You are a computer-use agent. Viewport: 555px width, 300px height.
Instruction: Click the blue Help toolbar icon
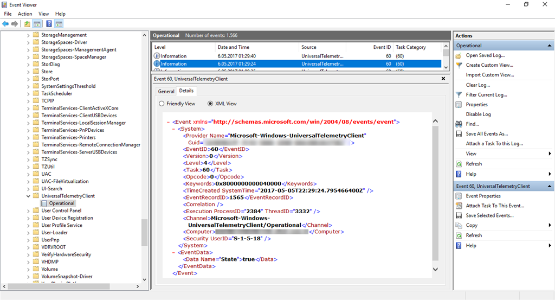(49, 24)
